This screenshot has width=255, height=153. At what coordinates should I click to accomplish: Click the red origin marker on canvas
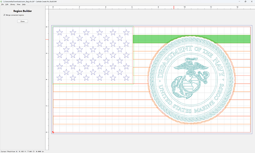(53, 132)
